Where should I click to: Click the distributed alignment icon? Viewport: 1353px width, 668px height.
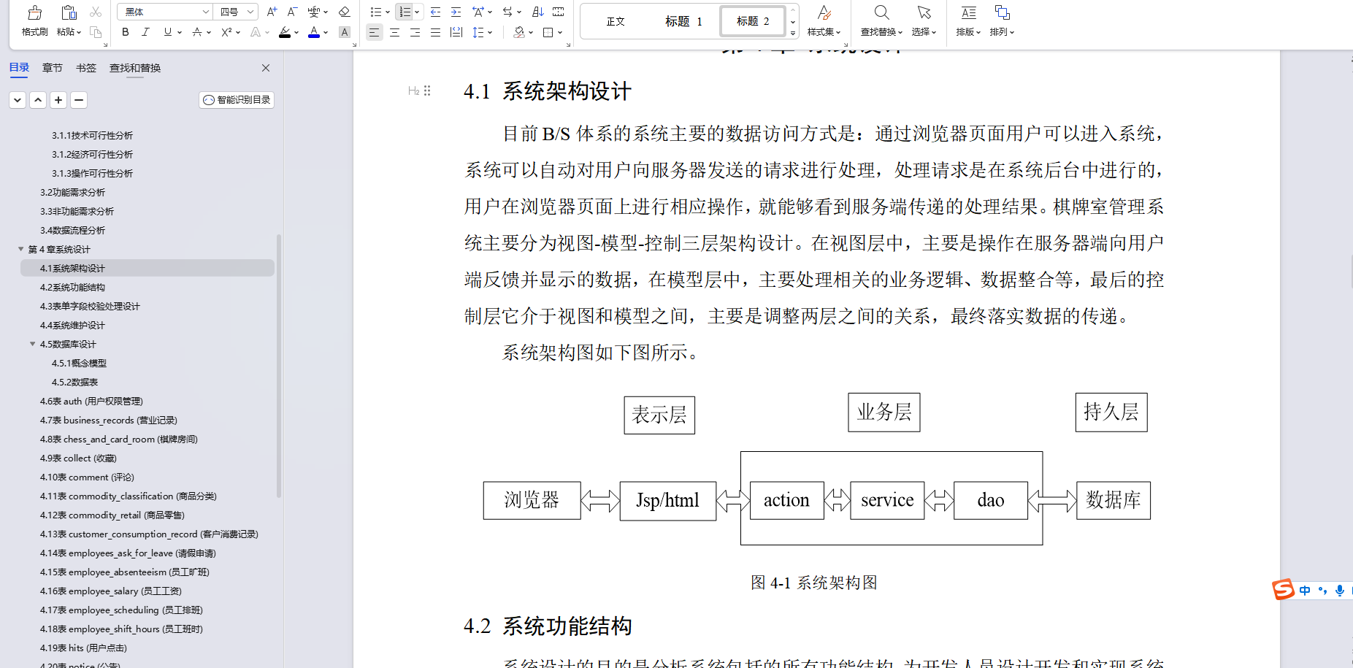456,32
